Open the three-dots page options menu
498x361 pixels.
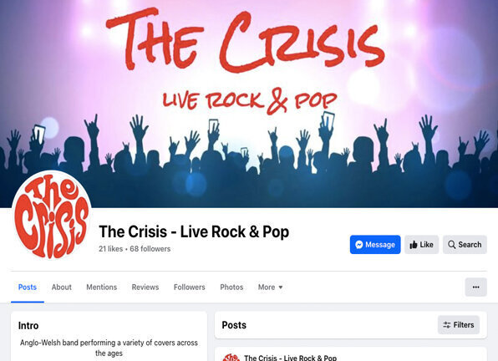click(475, 287)
